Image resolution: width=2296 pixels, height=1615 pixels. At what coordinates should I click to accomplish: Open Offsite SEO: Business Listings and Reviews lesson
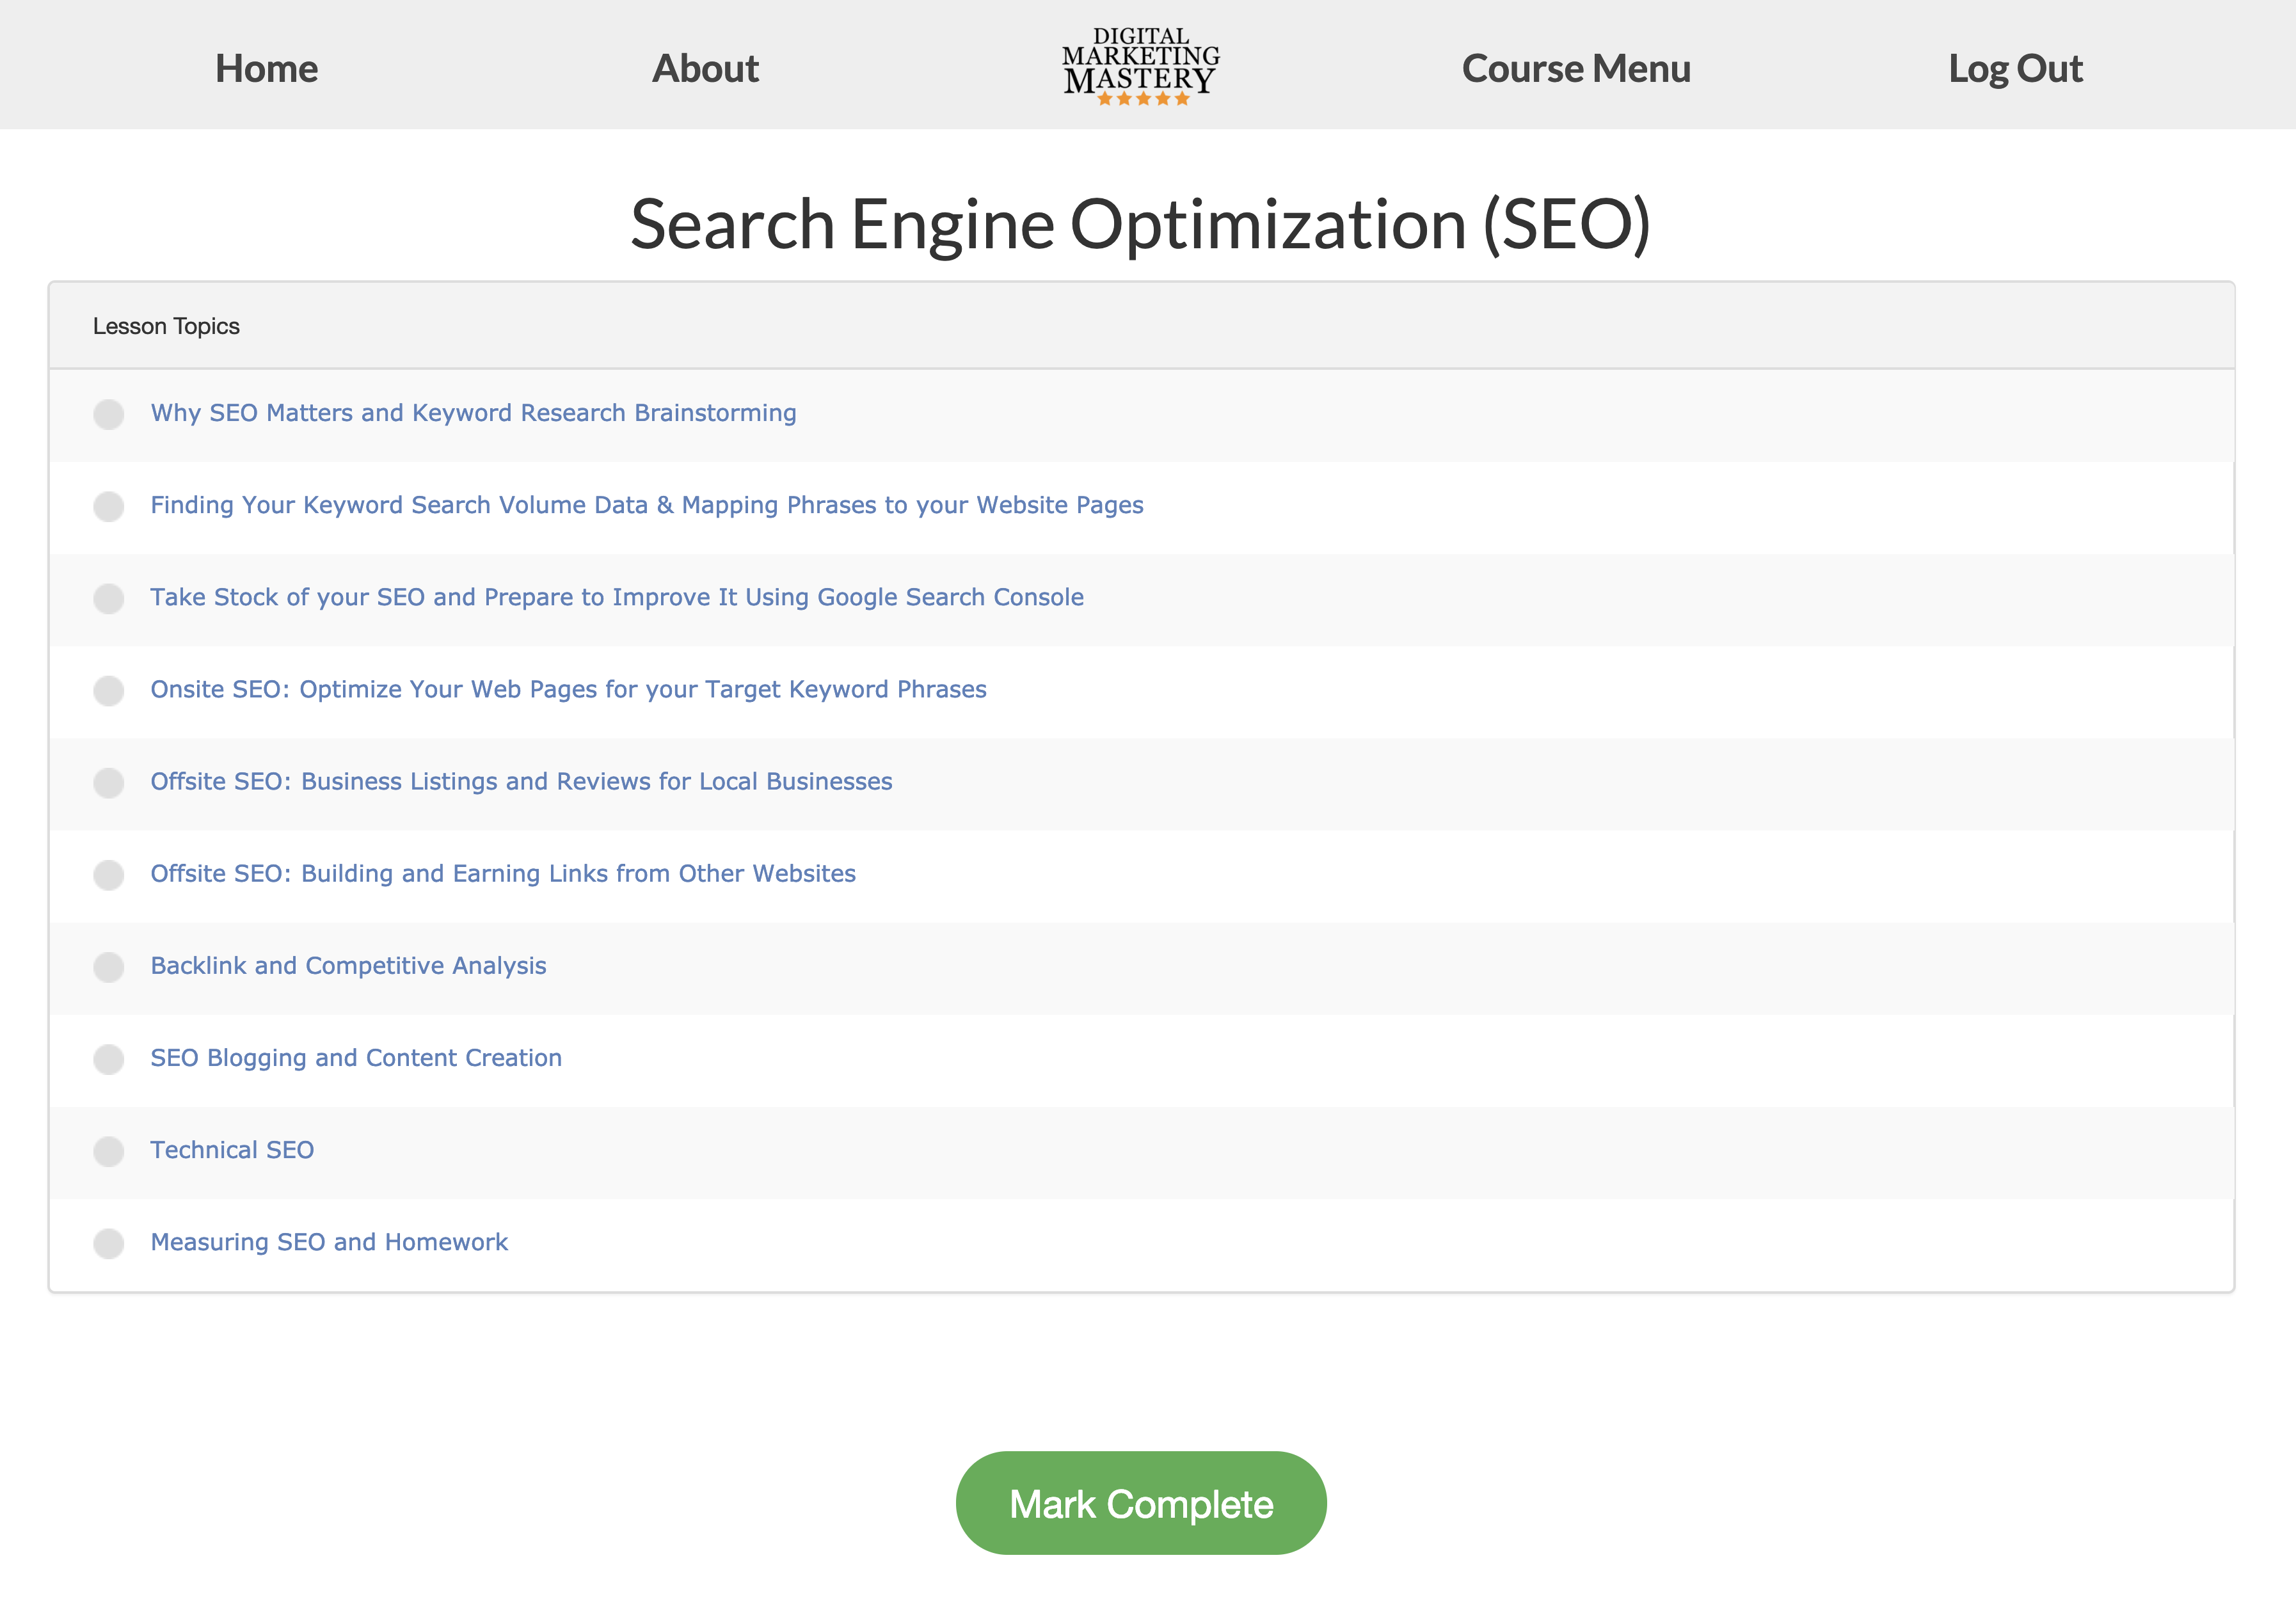(521, 781)
